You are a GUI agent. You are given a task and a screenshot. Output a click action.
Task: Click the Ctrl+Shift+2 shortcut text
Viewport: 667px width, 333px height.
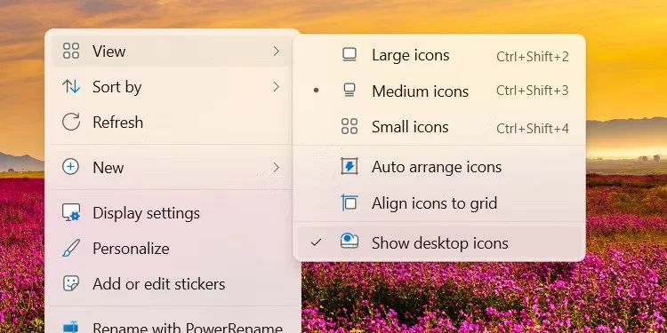coord(532,57)
